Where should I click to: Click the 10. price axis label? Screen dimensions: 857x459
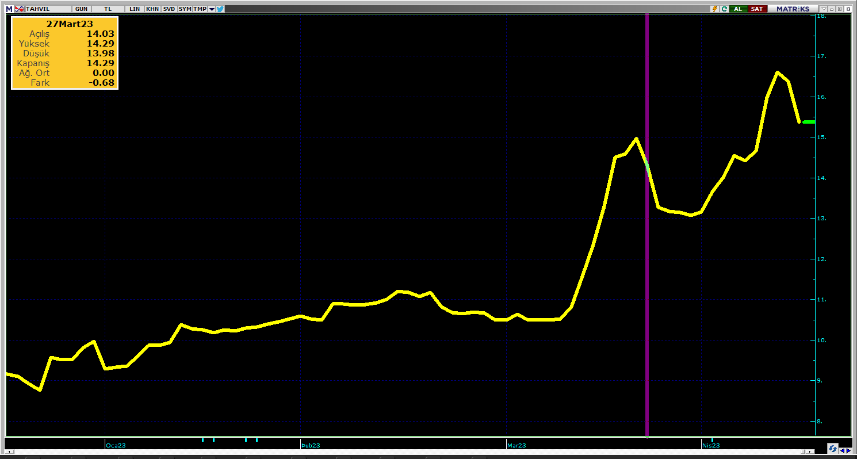click(822, 341)
